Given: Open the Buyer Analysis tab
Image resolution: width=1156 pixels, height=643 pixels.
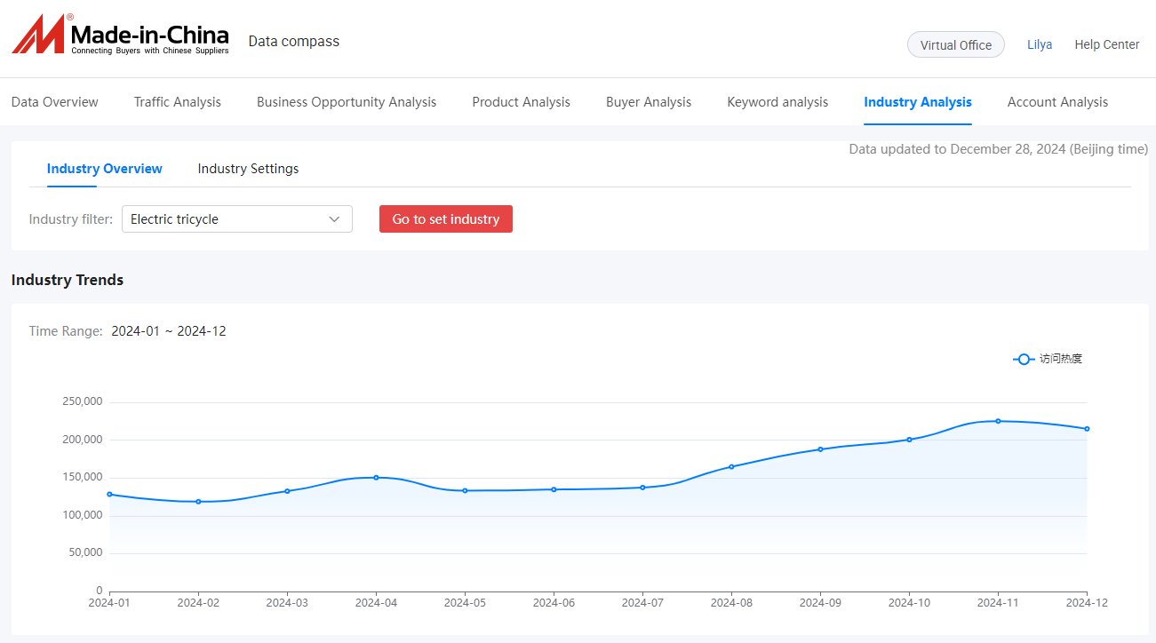Looking at the screenshot, I should pyautogui.click(x=649, y=102).
